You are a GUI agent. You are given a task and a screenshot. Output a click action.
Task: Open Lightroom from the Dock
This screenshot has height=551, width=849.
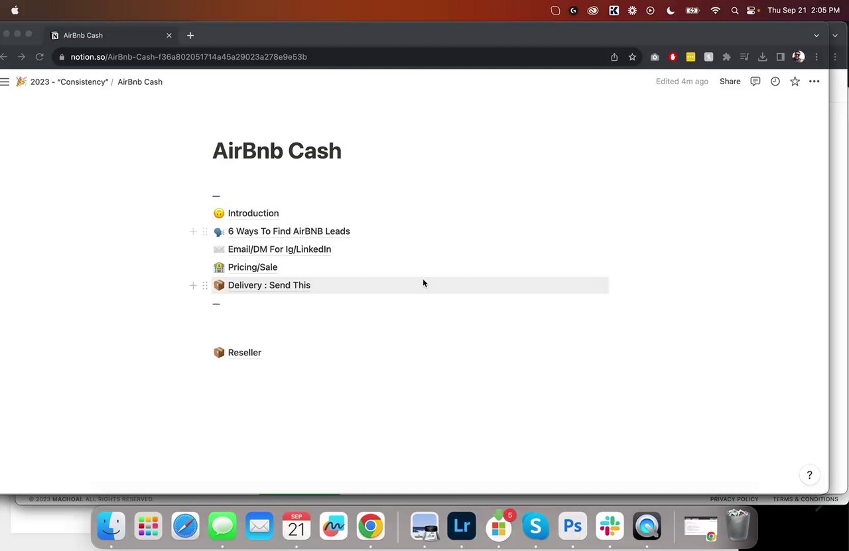pyautogui.click(x=462, y=527)
